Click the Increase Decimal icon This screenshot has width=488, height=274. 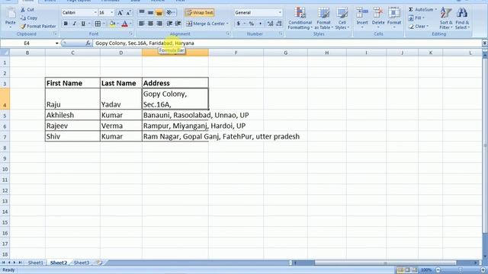(270, 24)
